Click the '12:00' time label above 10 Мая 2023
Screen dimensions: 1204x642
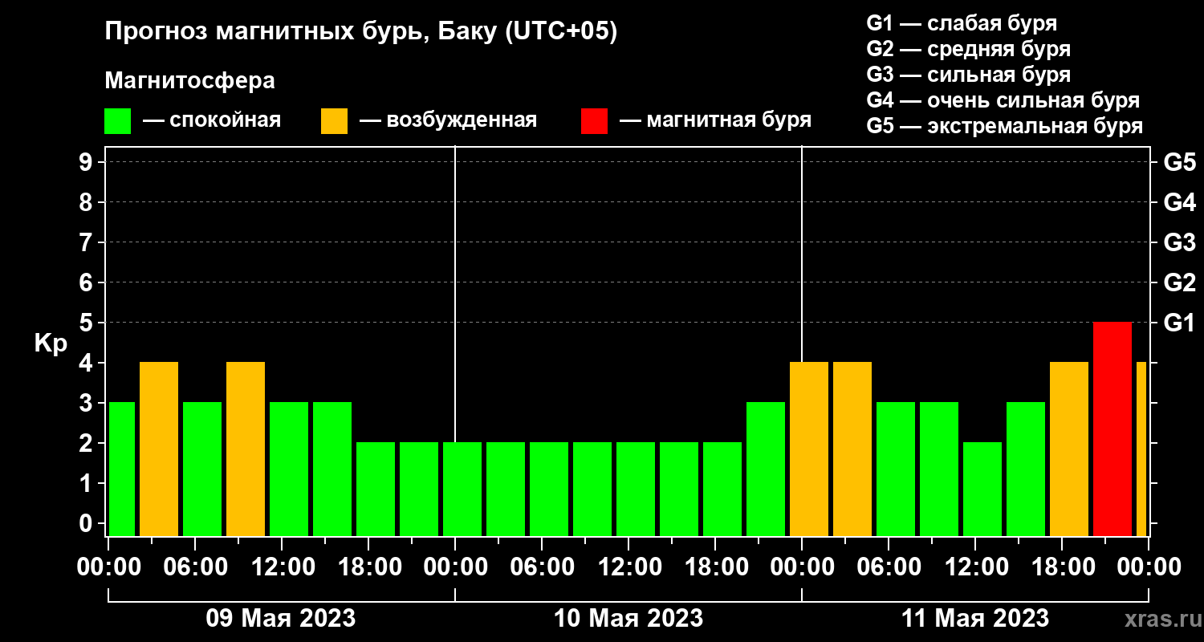point(628,567)
